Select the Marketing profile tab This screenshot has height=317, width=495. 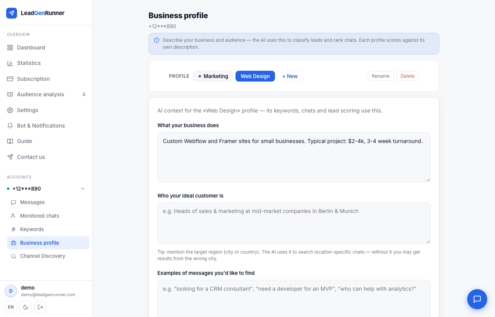(x=213, y=76)
